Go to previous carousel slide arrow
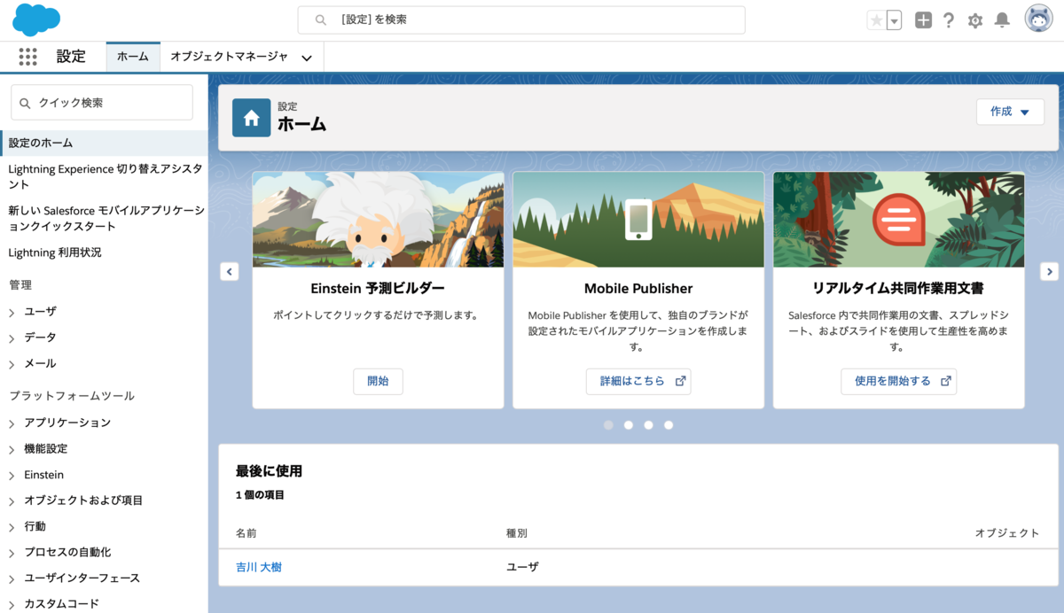Image resolution: width=1064 pixels, height=613 pixels. (230, 272)
